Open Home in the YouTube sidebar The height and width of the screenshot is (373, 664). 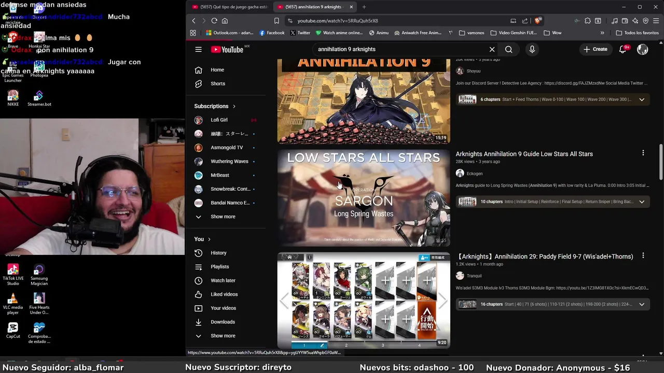217,70
